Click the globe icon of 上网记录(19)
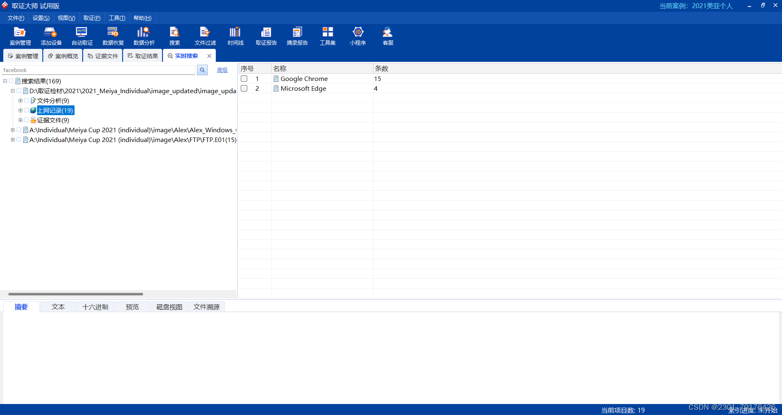 coord(33,110)
